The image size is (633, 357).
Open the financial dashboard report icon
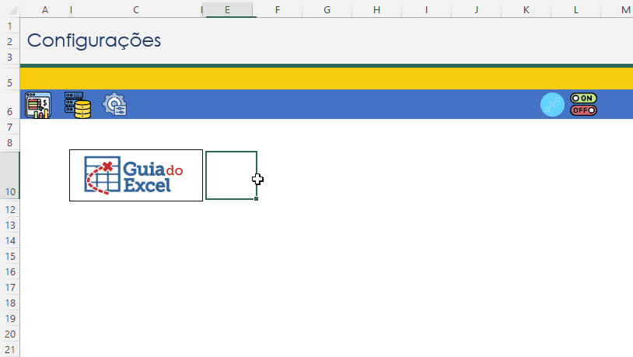[37, 104]
